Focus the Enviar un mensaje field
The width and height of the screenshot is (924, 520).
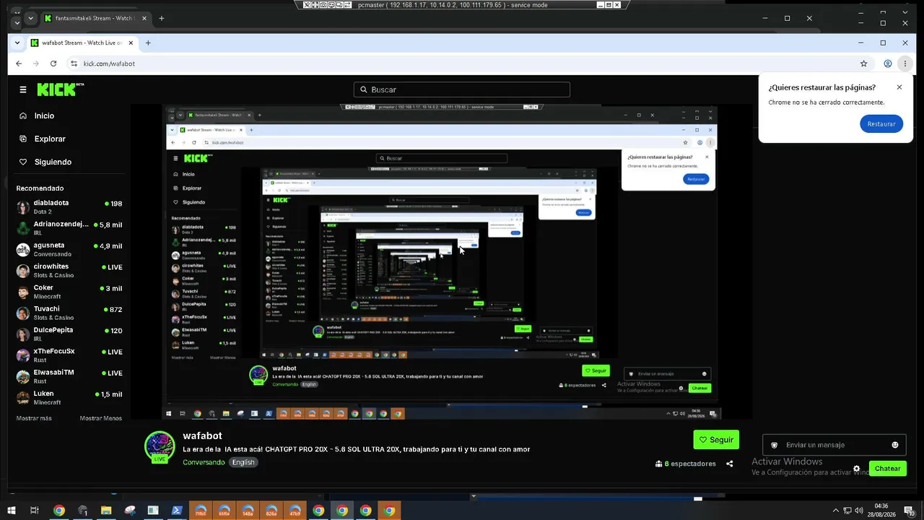click(x=834, y=445)
